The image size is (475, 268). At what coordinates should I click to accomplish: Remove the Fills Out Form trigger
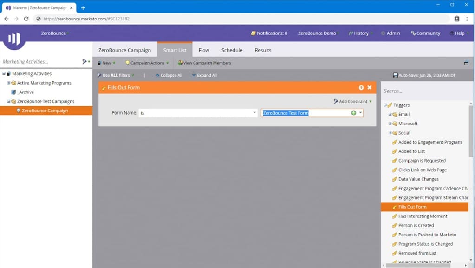tap(369, 88)
